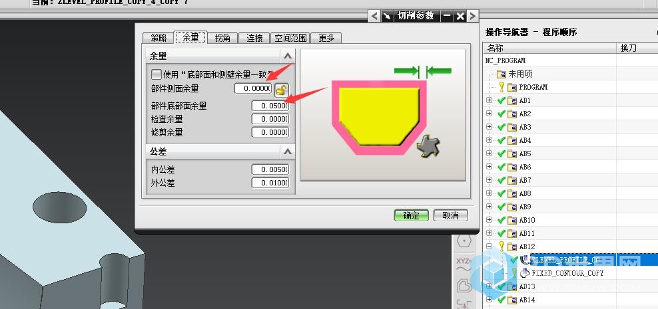Click the 名称 column header
The height and width of the screenshot is (309, 658).
549,48
